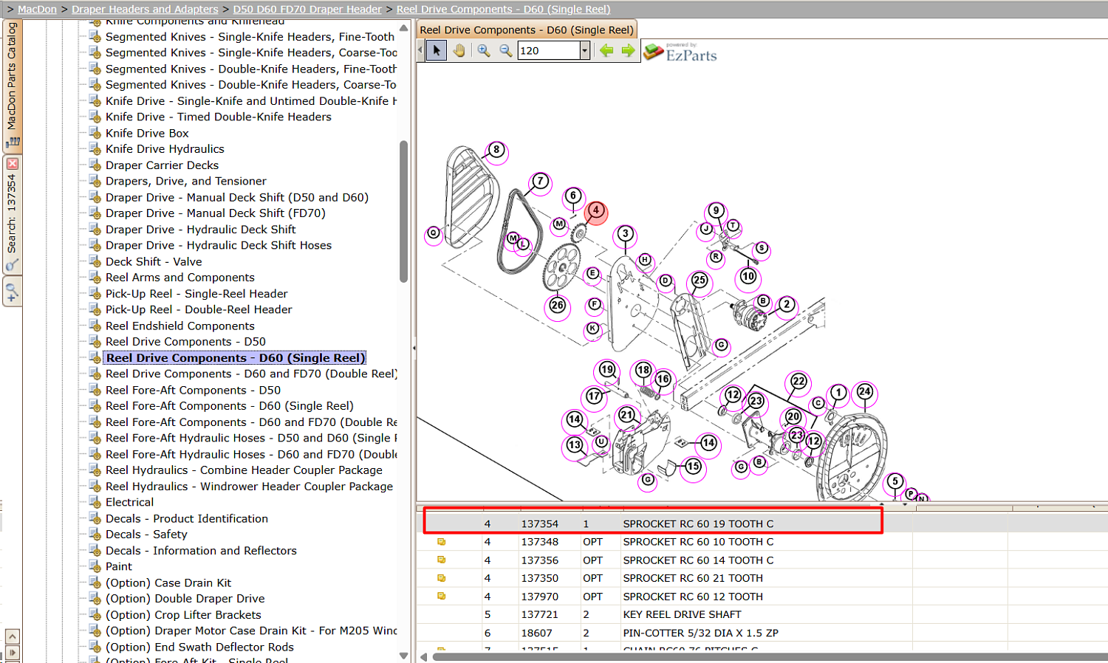Screen dimensions: 1108x663
Task: Click the parts list horizontal scrollbar left arrow
Action: pos(424,656)
